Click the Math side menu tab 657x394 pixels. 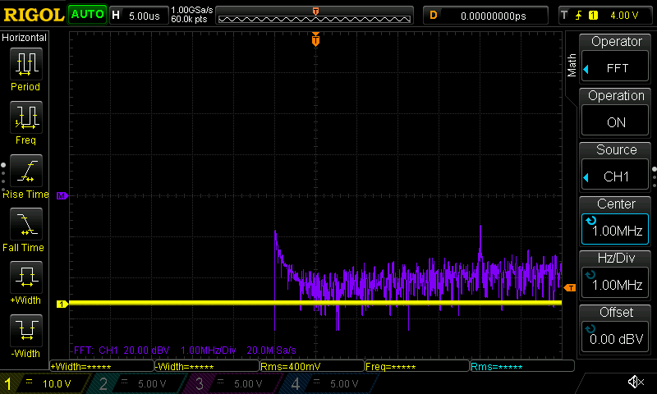pos(572,66)
